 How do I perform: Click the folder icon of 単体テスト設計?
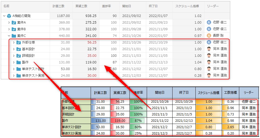click(19, 69)
